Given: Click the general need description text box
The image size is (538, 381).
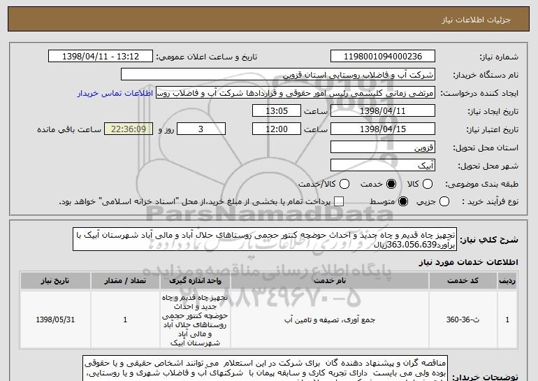Looking at the screenshot, I should point(265,240).
